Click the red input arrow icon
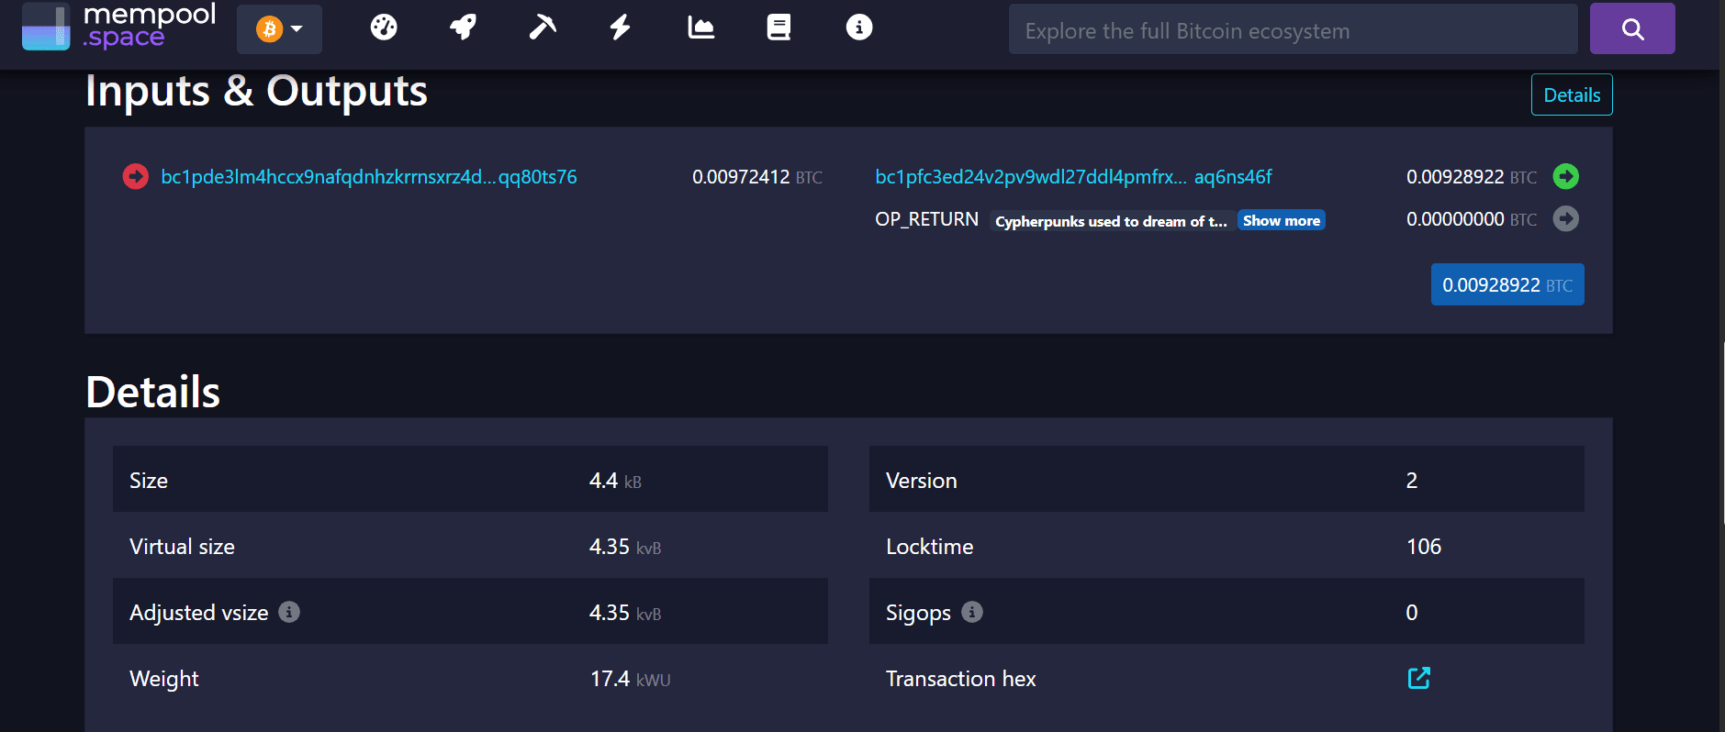Screen dimensions: 1725x732 pyautogui.click(x=136, y=176)
